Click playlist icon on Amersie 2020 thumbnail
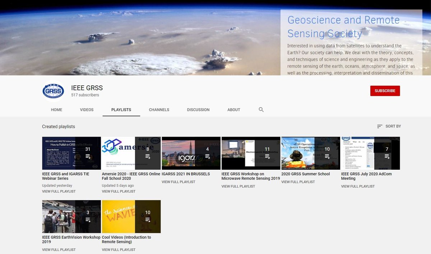Image resolution: width=431 pixels, height=254 pixels. pos(148,156)
